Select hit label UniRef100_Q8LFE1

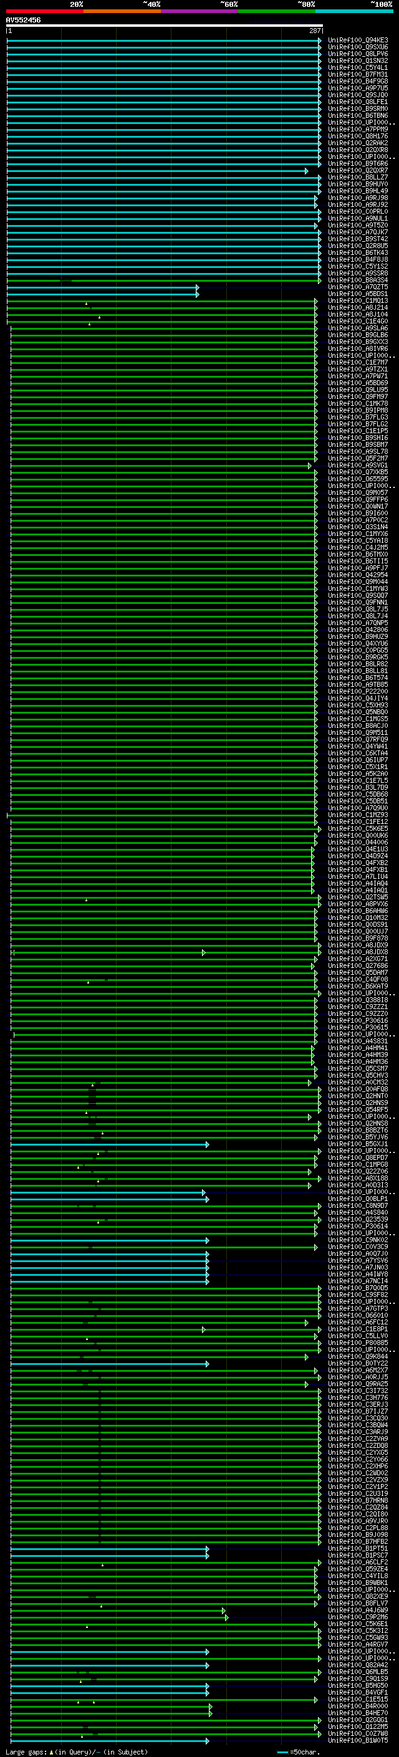[357, 102]
